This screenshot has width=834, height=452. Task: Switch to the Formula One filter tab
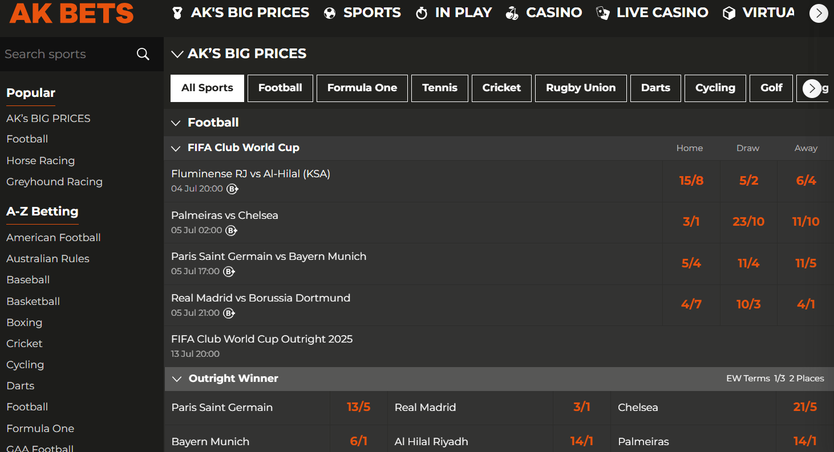362,88
